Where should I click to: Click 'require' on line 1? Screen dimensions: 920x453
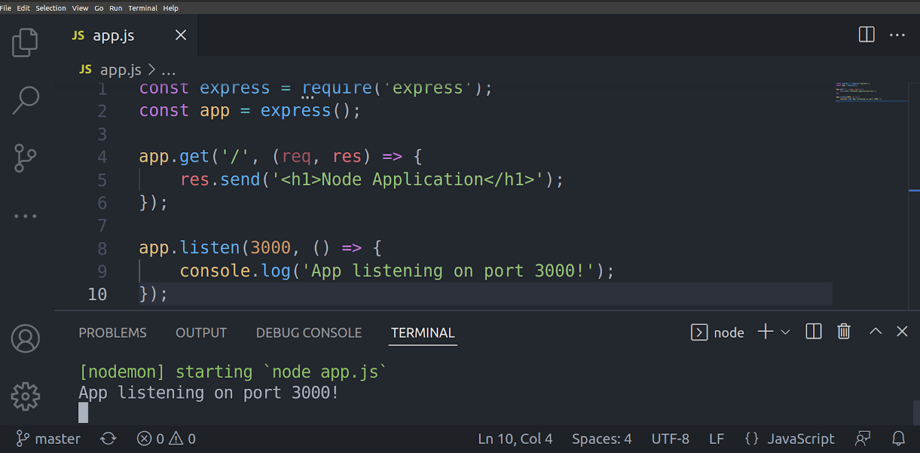click(337, 88)
